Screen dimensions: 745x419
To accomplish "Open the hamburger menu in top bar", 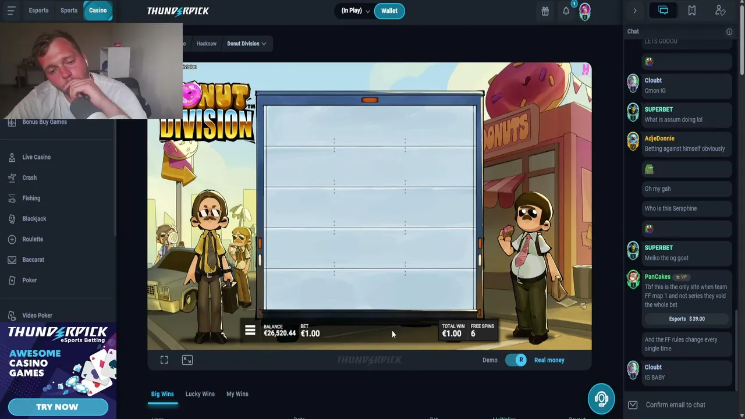I will 11,10.
